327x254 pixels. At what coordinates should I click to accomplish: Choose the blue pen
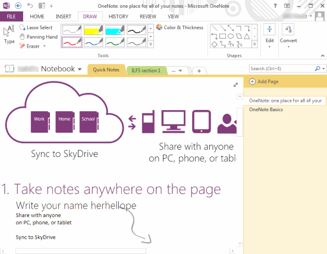tap(93, 42)
